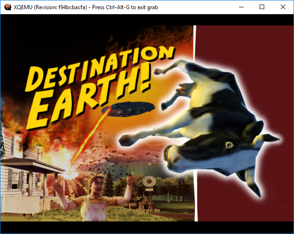Click the XQEMU title bar text
The height and width of the screenshot is (234, 294).
86,7
